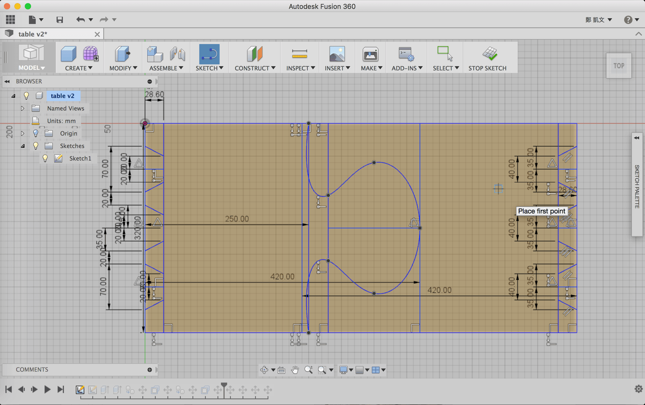Click the Look At icon

[x=281, y=370]
